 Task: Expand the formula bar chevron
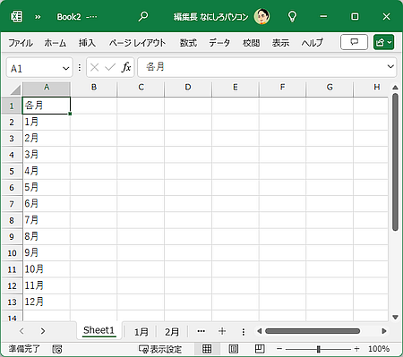click(390, 66)
